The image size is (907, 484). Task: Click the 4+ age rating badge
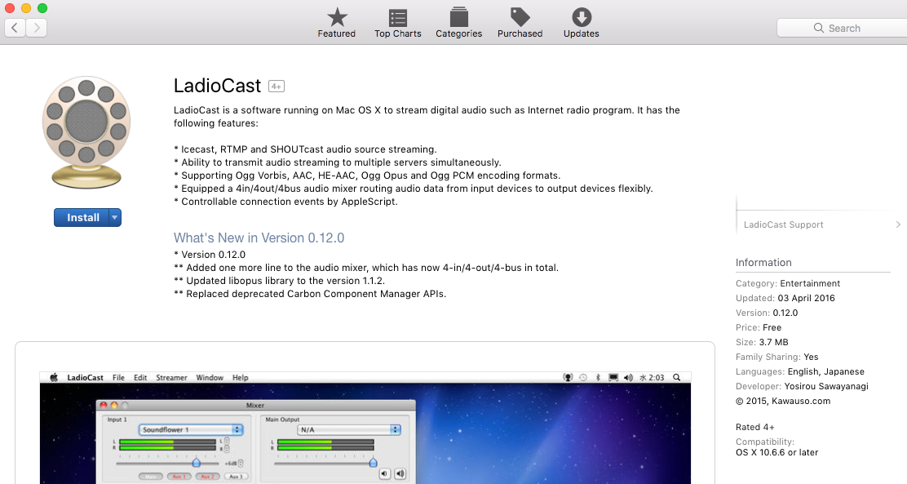pyautogui.click(x=277, y=87)
